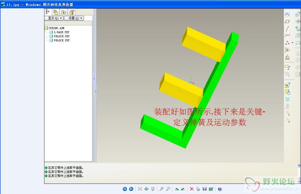Click the Best Fit view icon
301x194 pixels.
(140, 189)
